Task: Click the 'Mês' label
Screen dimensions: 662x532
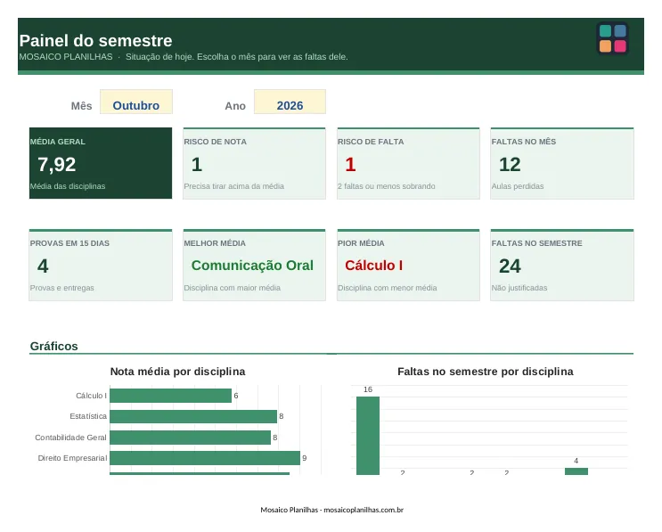Action: pos(81,106)
